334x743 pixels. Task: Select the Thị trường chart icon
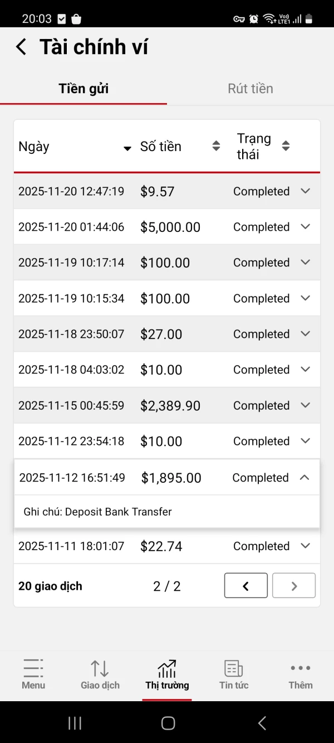click(x=167, y=668)
